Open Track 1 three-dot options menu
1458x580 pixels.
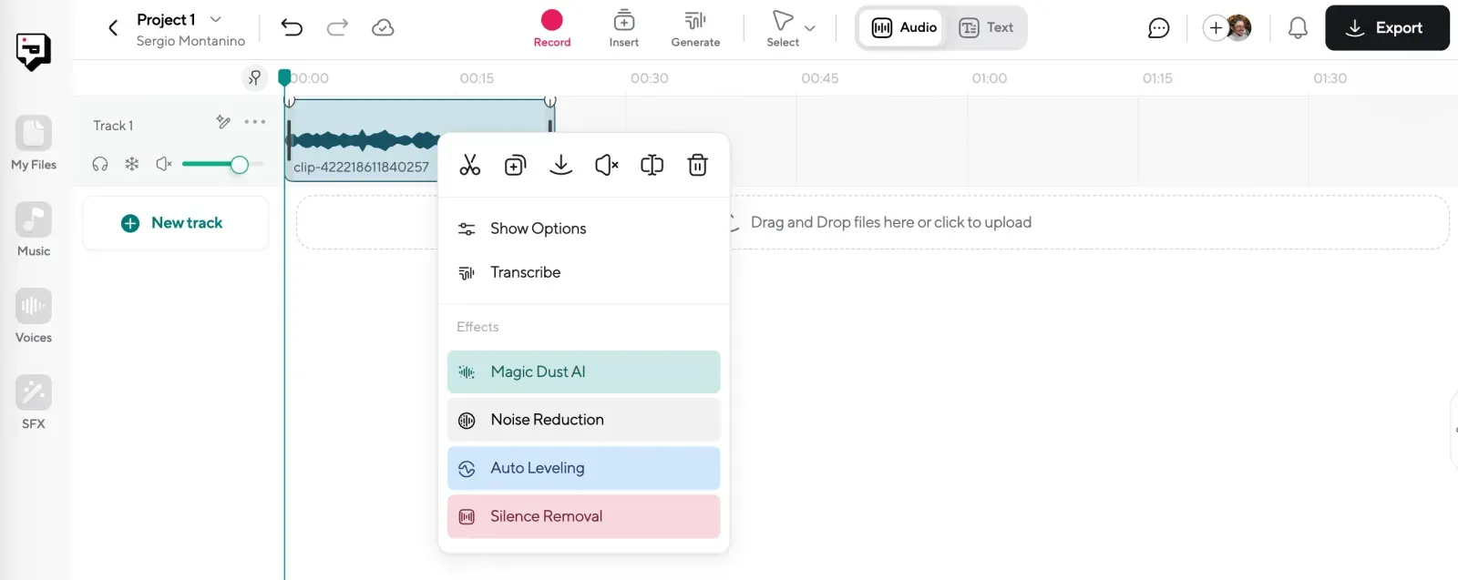(255, 122)
